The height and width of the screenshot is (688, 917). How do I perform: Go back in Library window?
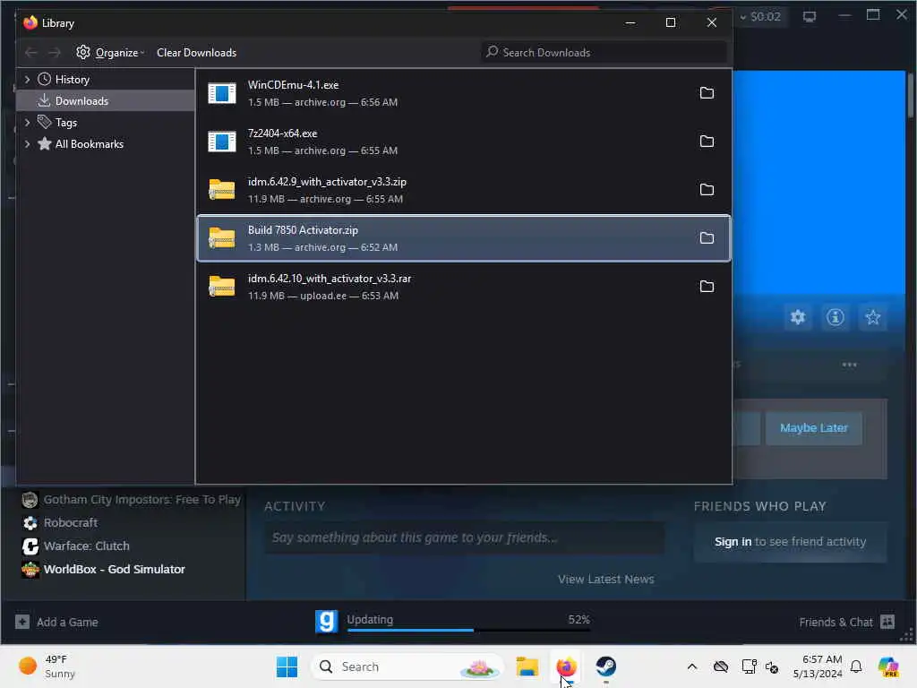[31, 53]
